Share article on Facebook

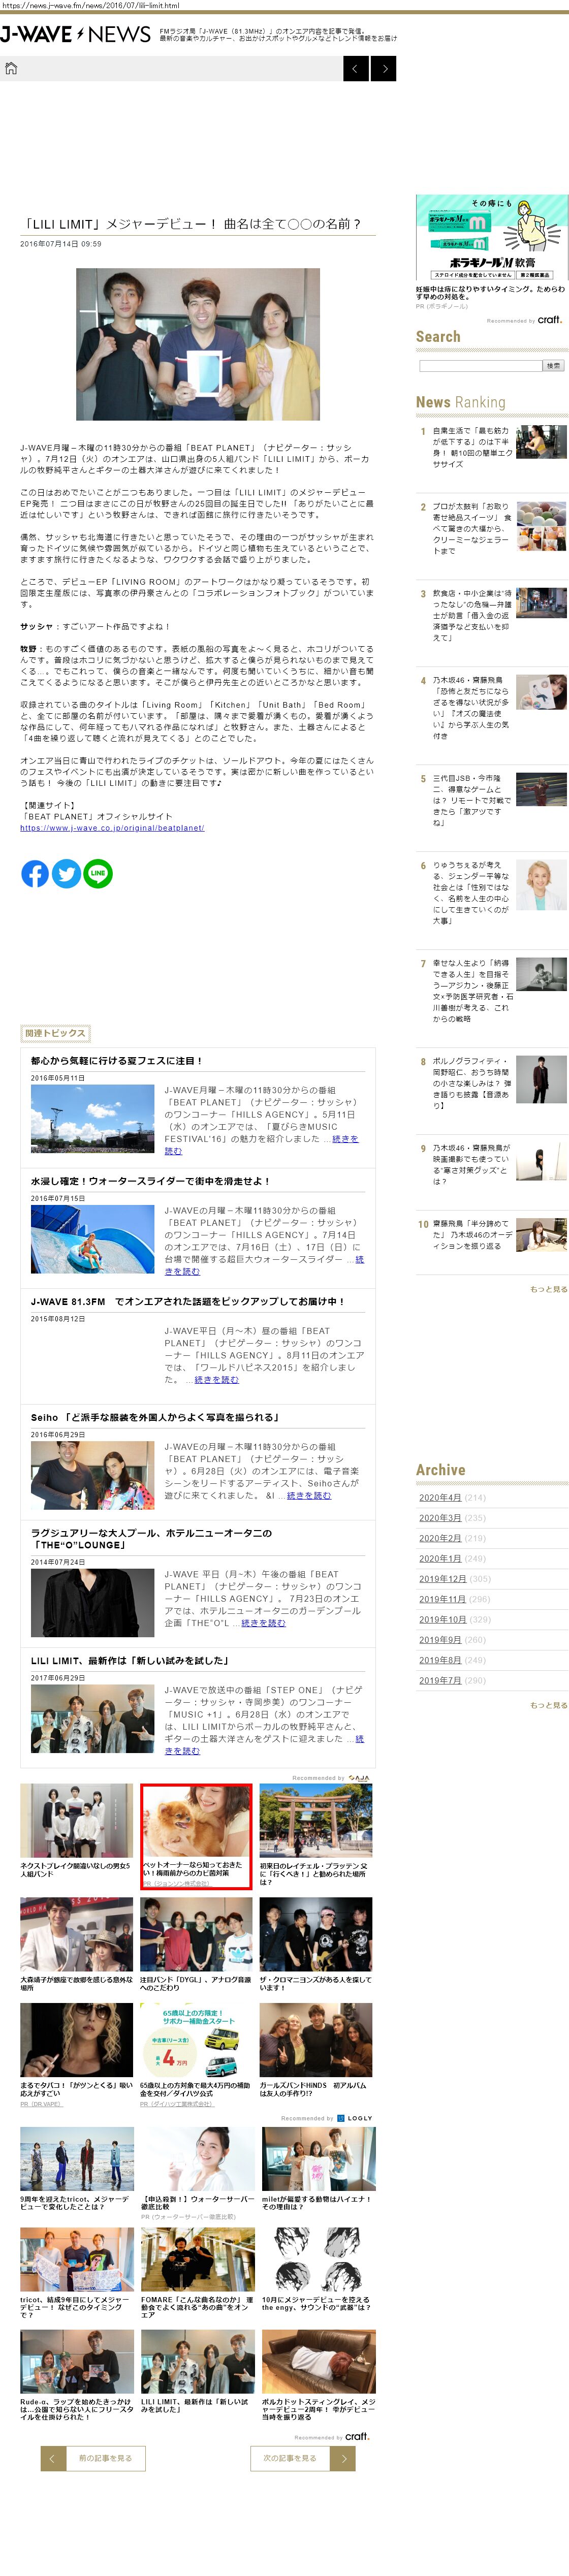35,873
